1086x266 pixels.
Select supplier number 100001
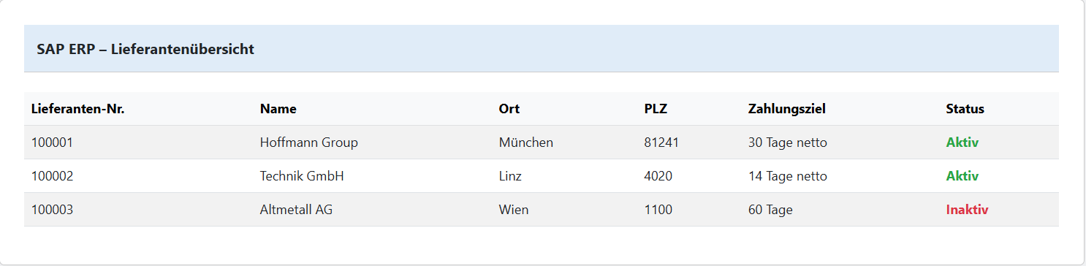[53, 142]
